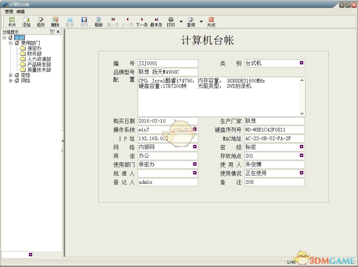
Task: Go to next record with 下一条
Action: pyautogui.click(x=142, y=22)
